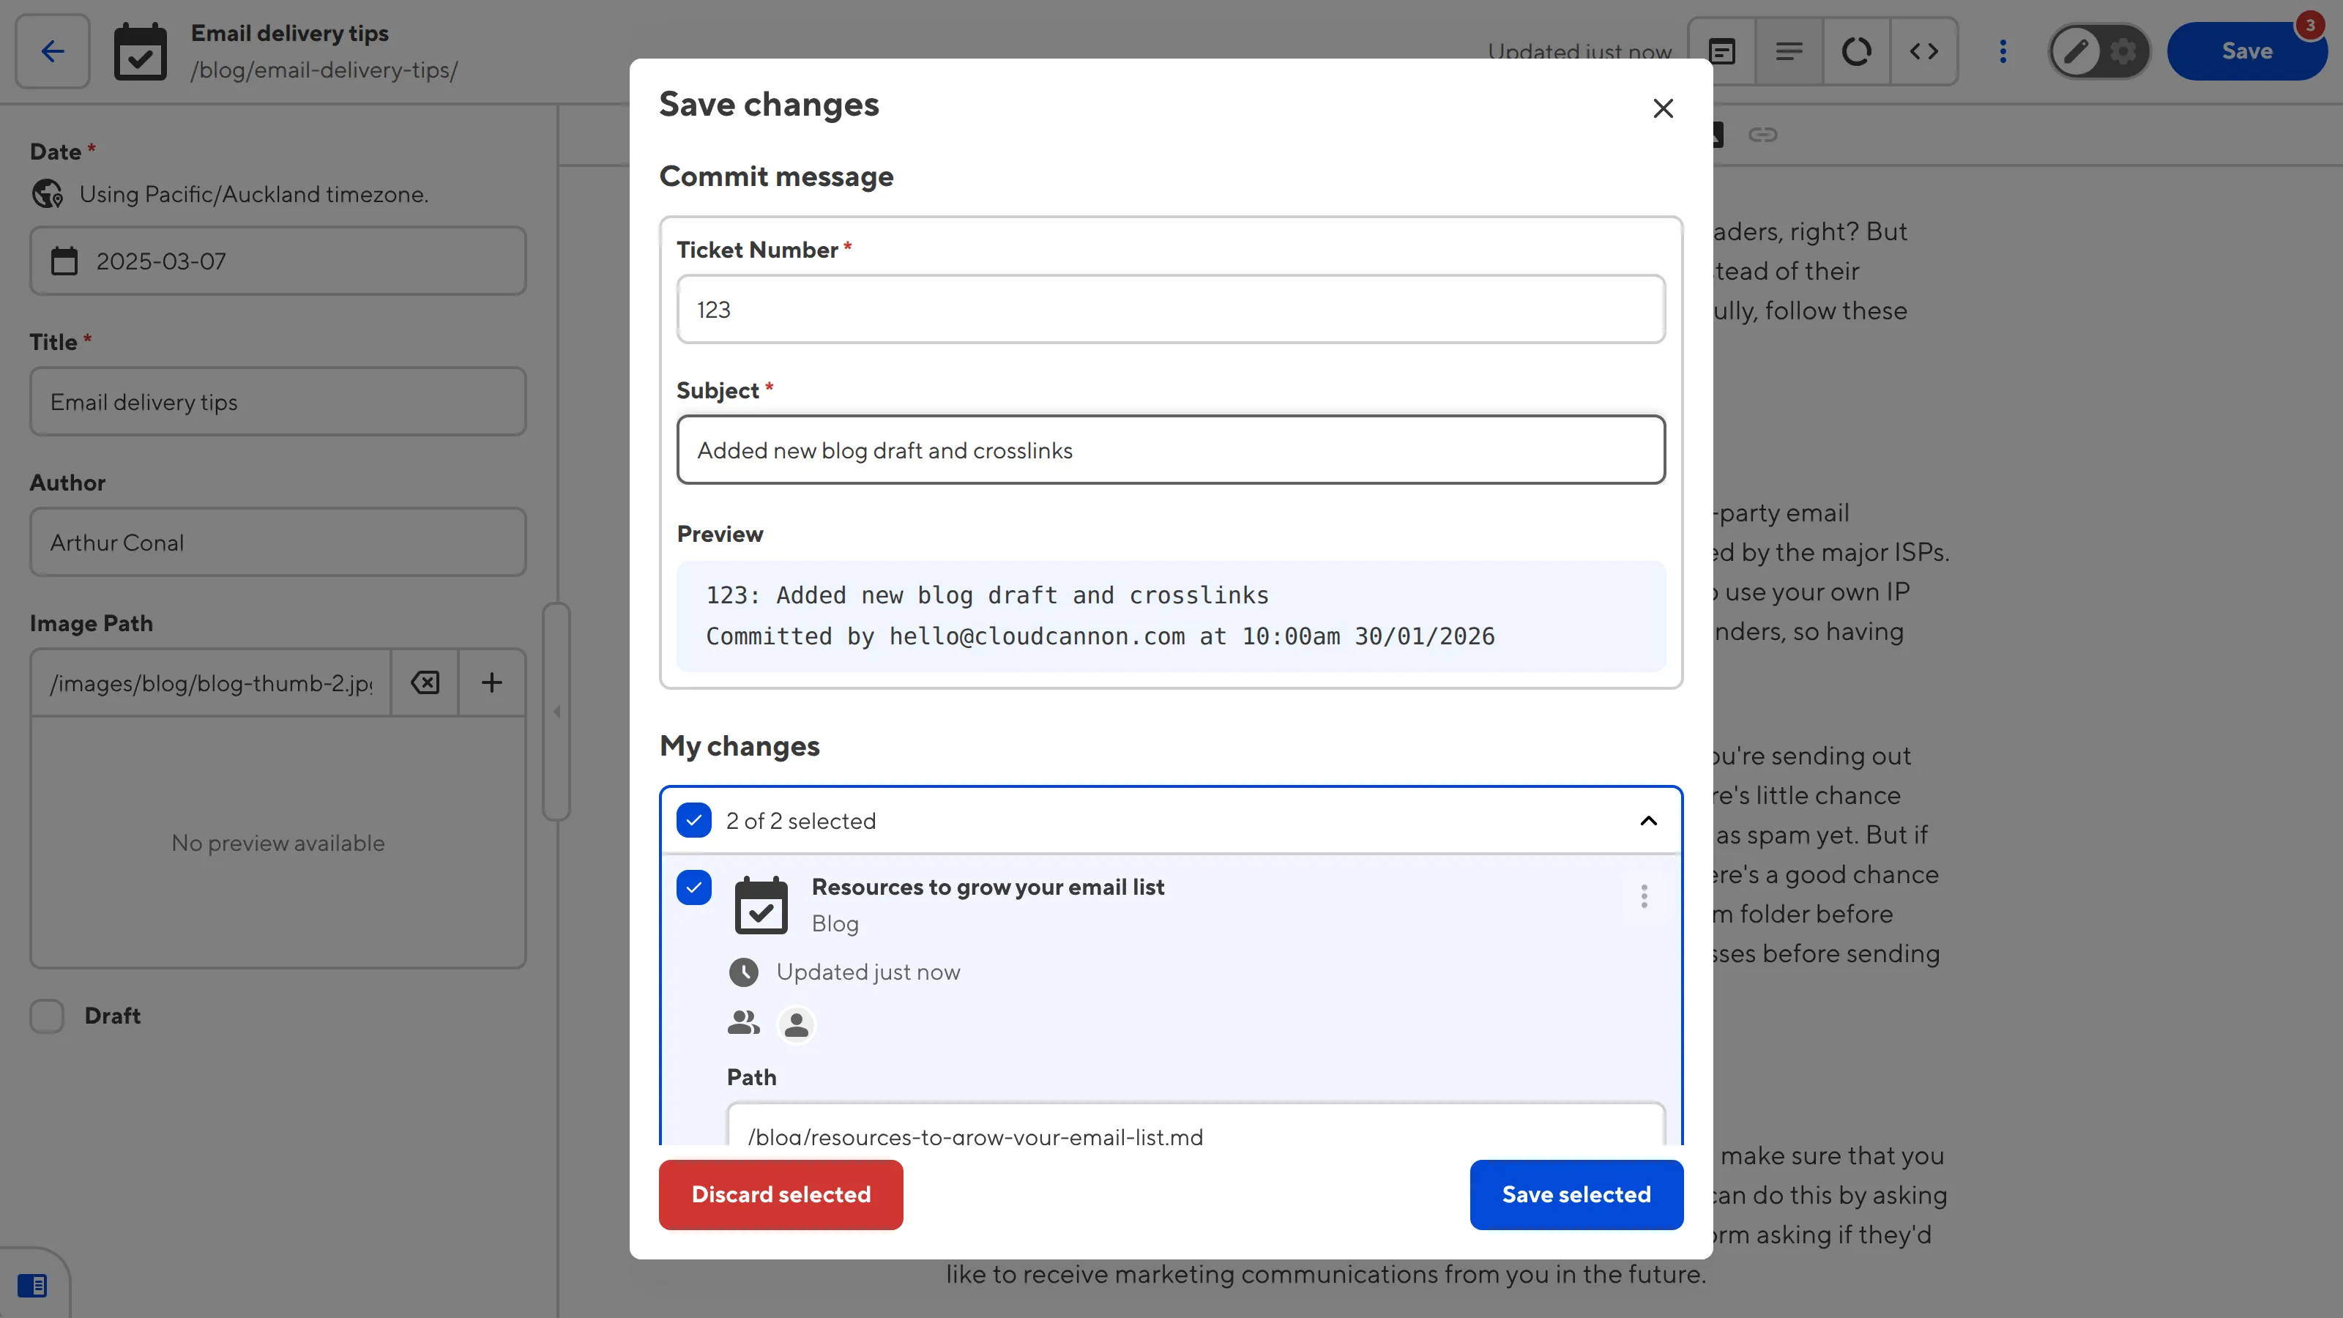Click the refresh preview icon
Image resolution: width=2343 pixels, height=1318 pixels.
1856,51
